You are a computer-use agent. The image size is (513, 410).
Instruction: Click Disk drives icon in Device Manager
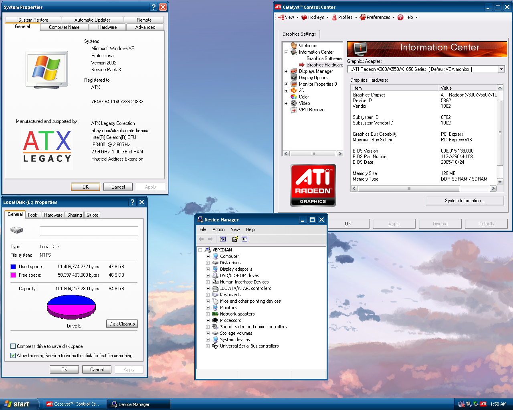click(x=215, y=263)
